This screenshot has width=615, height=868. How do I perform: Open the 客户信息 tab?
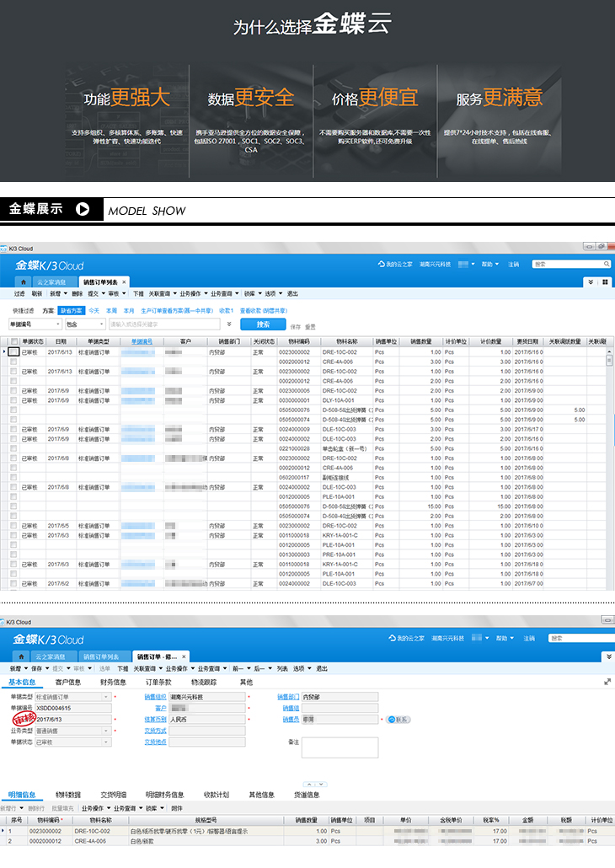[x=68, y=682]
